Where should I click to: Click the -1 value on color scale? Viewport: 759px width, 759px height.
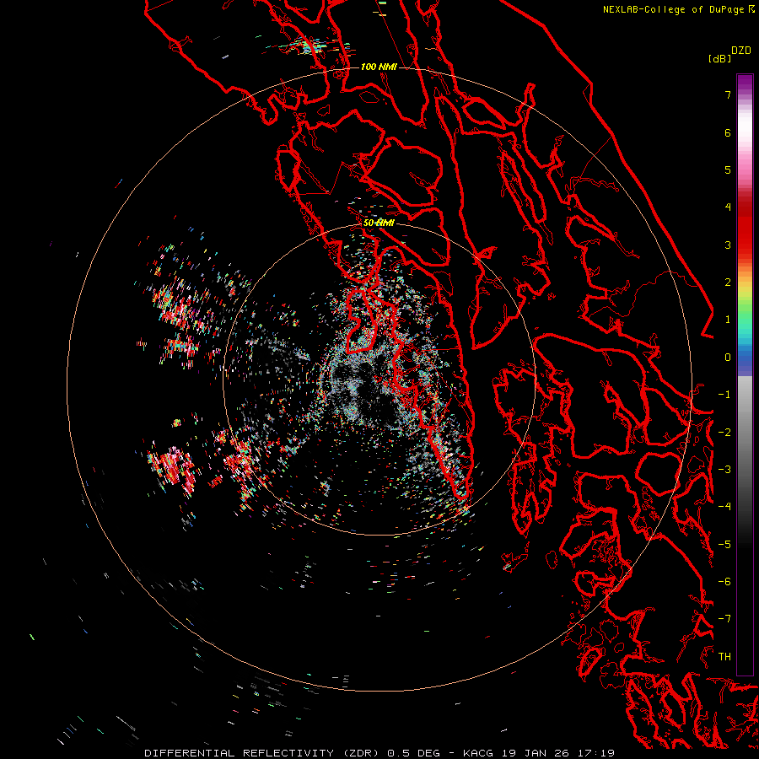point(724,395)
